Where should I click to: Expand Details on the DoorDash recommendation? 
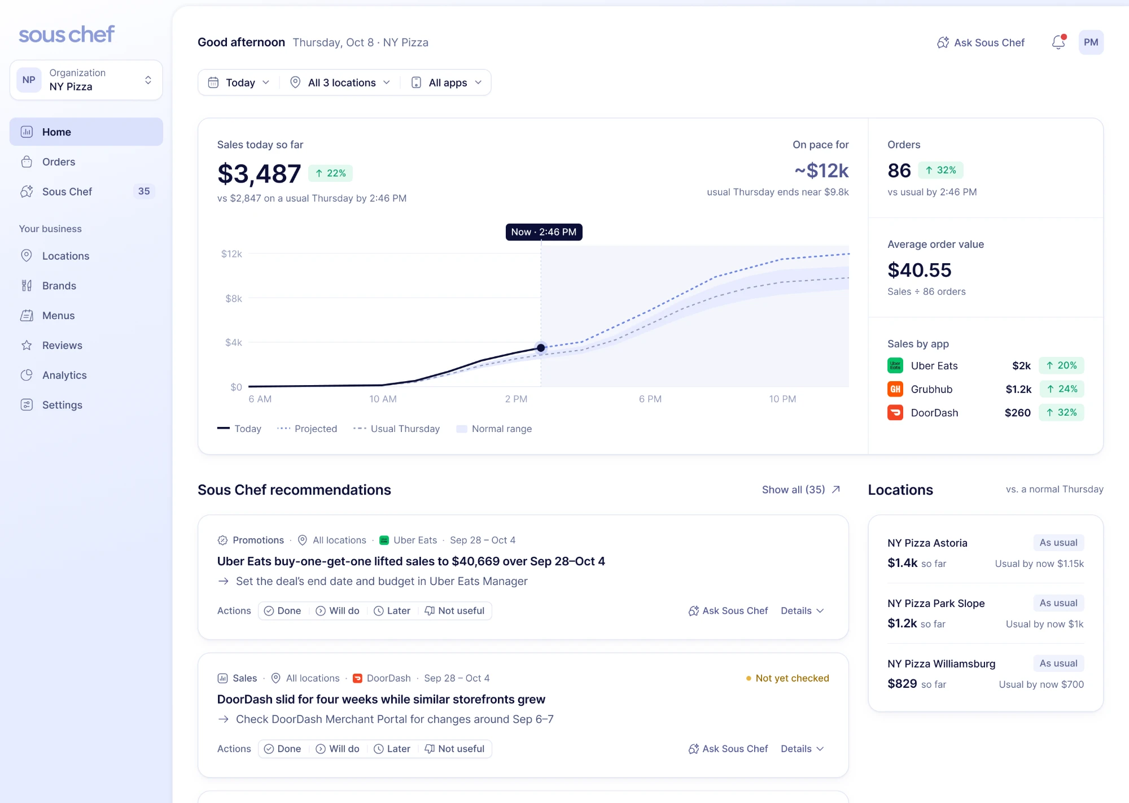click(802, 749)
